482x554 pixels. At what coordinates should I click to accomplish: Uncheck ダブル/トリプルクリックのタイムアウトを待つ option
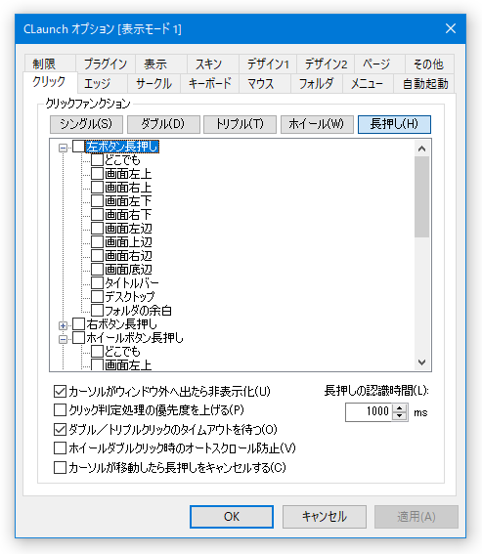click(60, 429)
